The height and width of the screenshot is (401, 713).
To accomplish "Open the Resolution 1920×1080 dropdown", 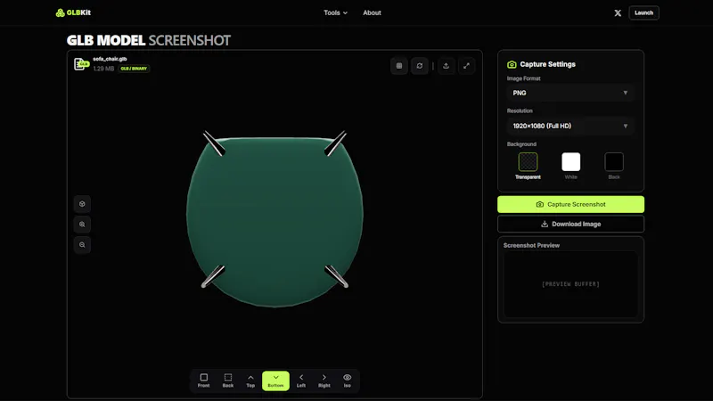I will [x=570, y=126].
